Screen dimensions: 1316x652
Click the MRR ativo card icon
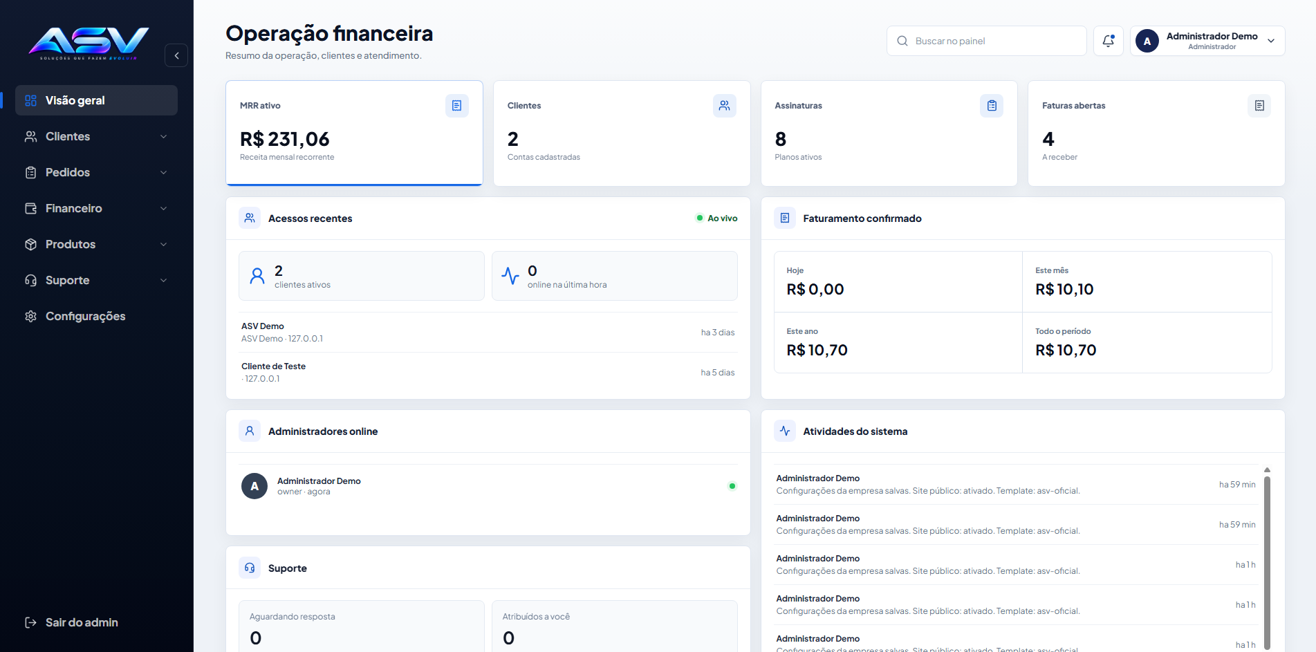click(456, 106)
